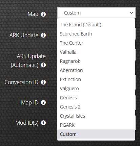Click the Mod ID(s) info icon
The height and width of the screenshot is (146, 140).
43,123
